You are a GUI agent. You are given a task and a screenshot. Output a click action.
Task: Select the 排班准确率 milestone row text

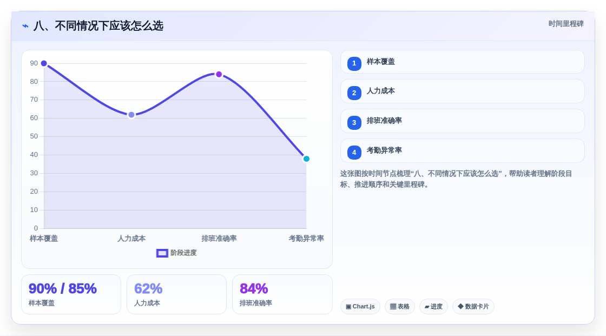(x=384, y=121)
